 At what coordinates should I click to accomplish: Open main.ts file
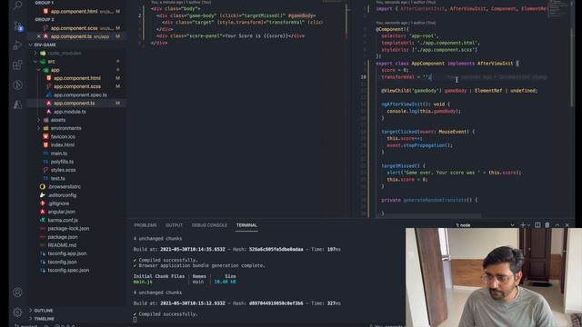(x=58, y=154)
